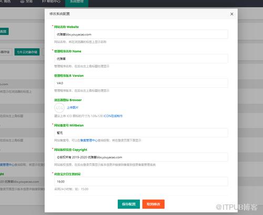Image resolution: width=263 pixels, height=215 pixels.
Task: Click the orange 取消修改 cancel button
Action: pos(154,204)
